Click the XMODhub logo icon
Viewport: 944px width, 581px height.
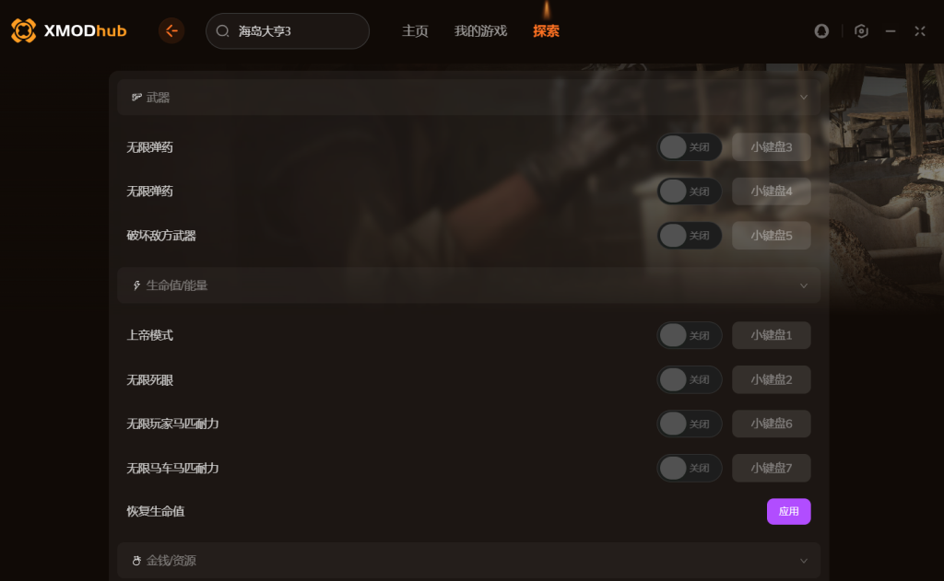click(x=23, y=30)
